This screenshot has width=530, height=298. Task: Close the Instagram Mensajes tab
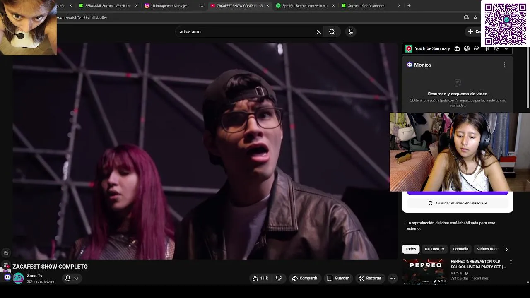click(x=202, y=6)
